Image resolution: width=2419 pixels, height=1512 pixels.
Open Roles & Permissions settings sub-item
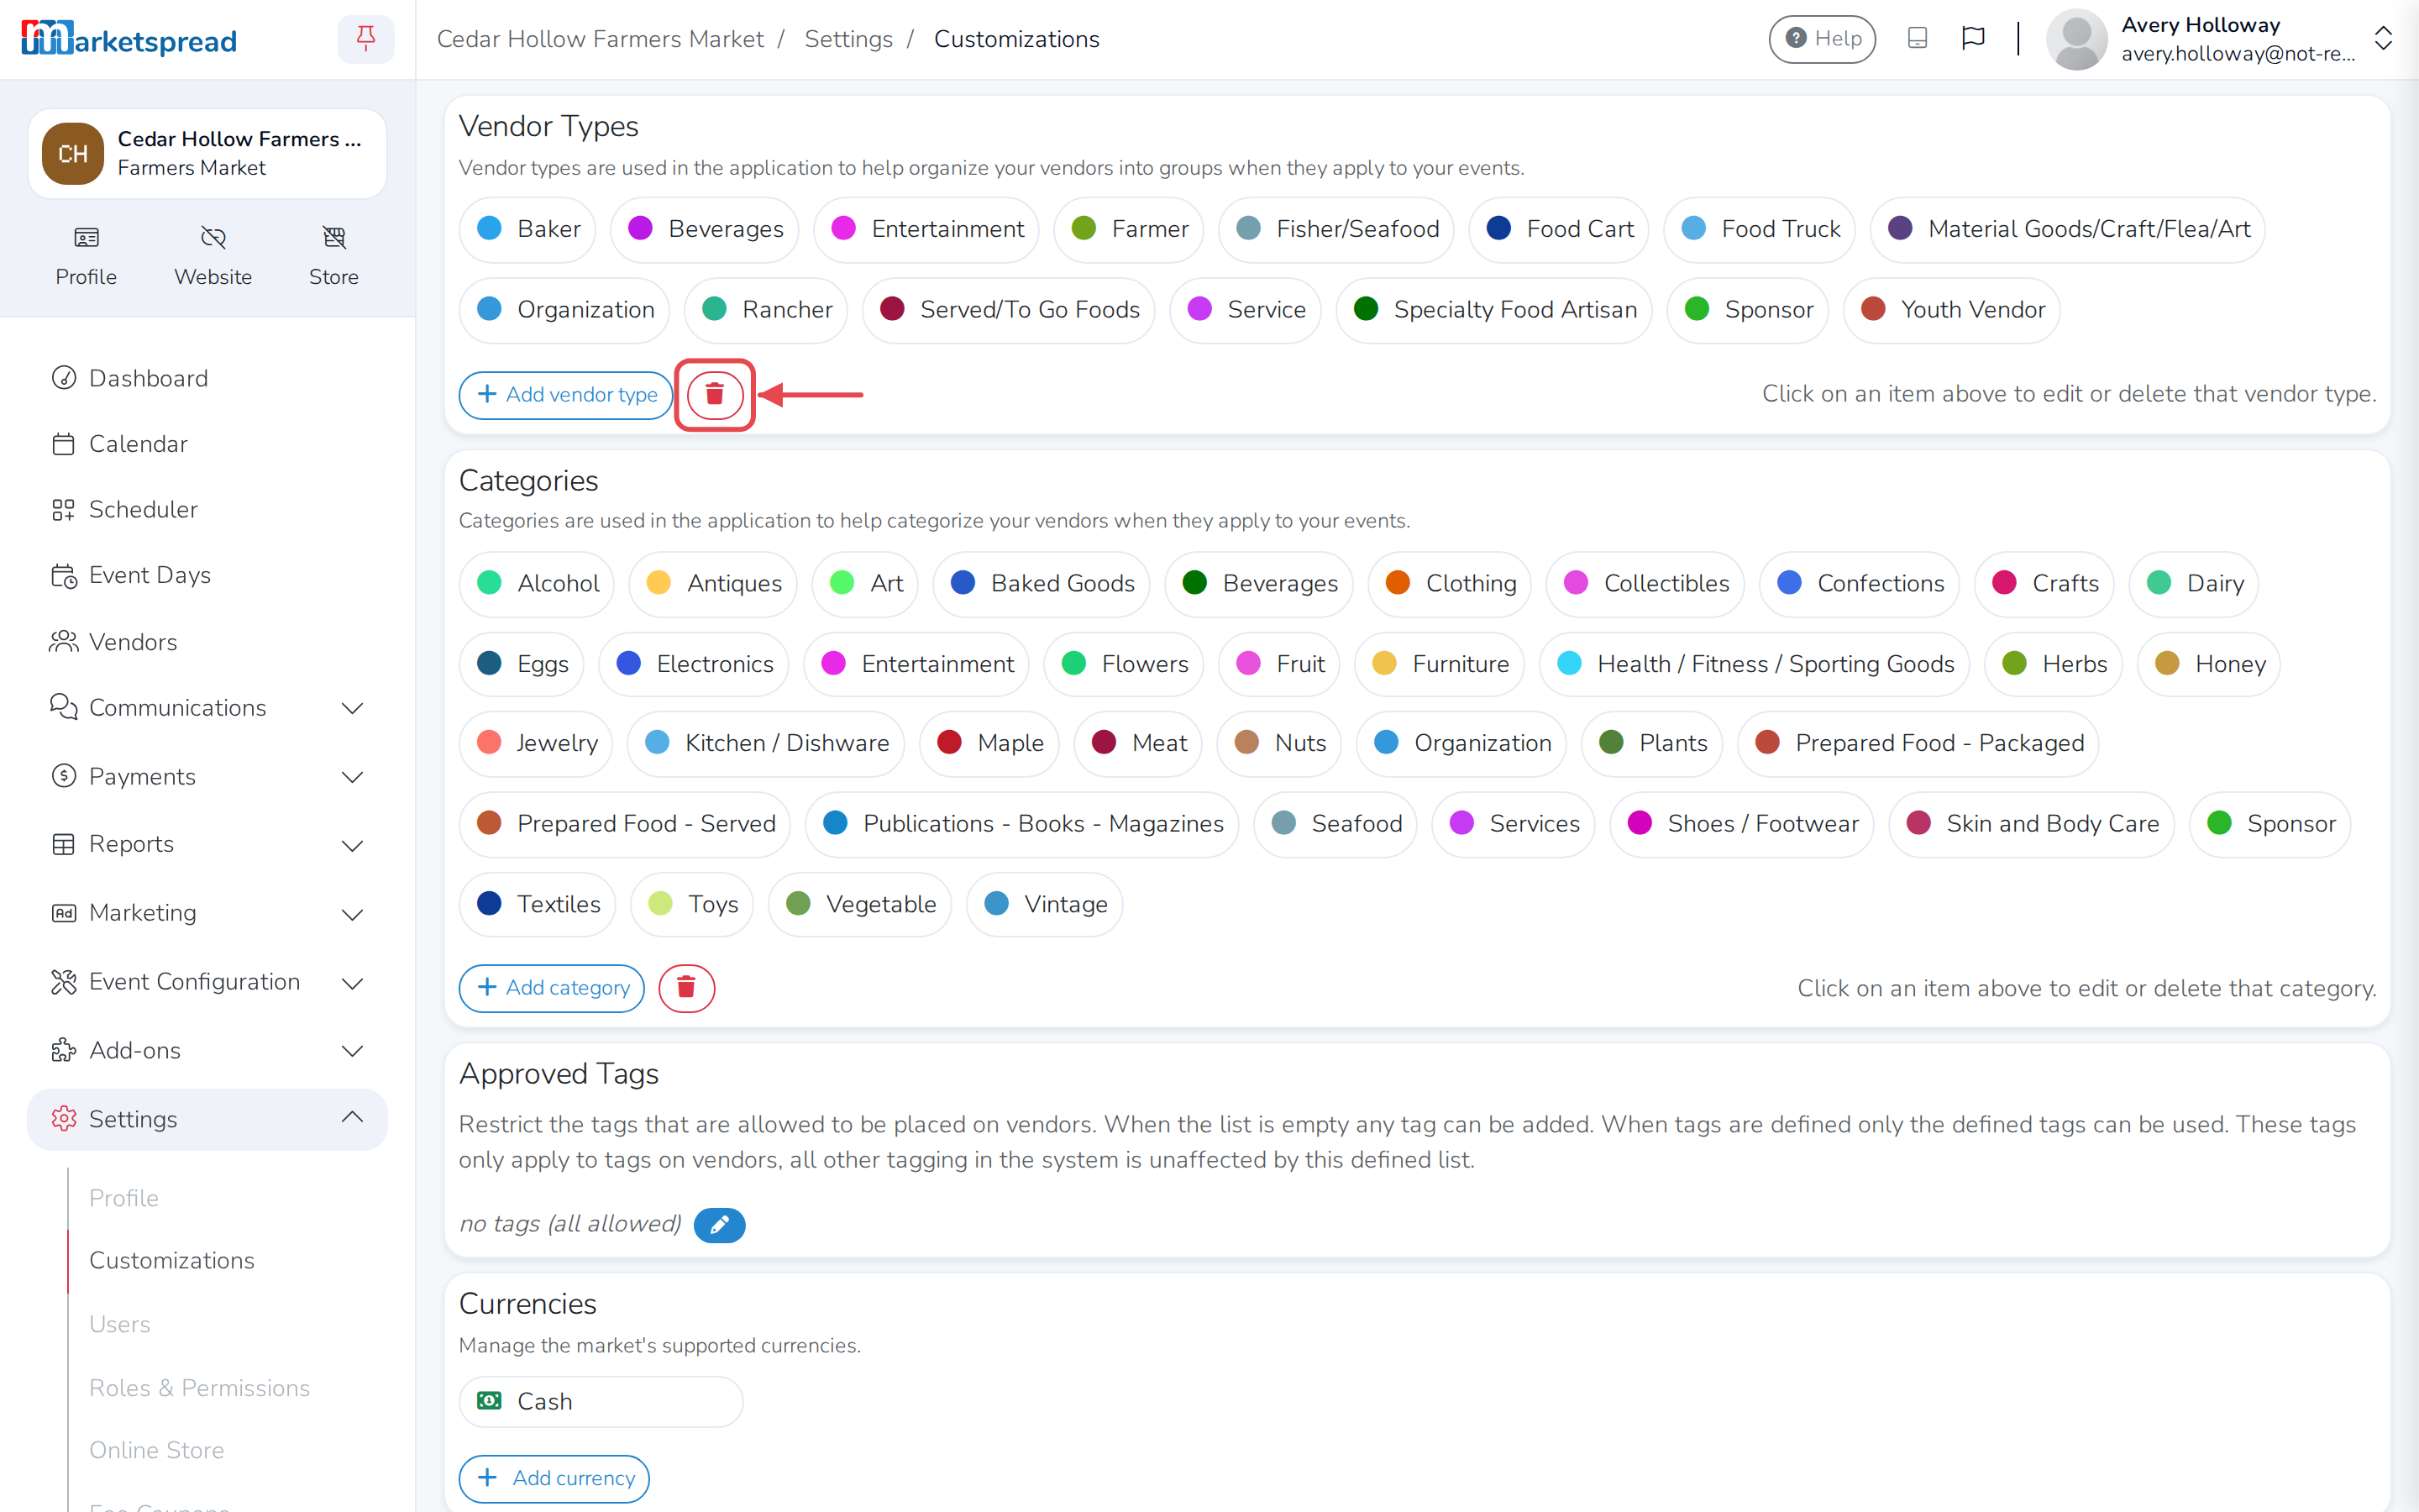point(200,1388)
